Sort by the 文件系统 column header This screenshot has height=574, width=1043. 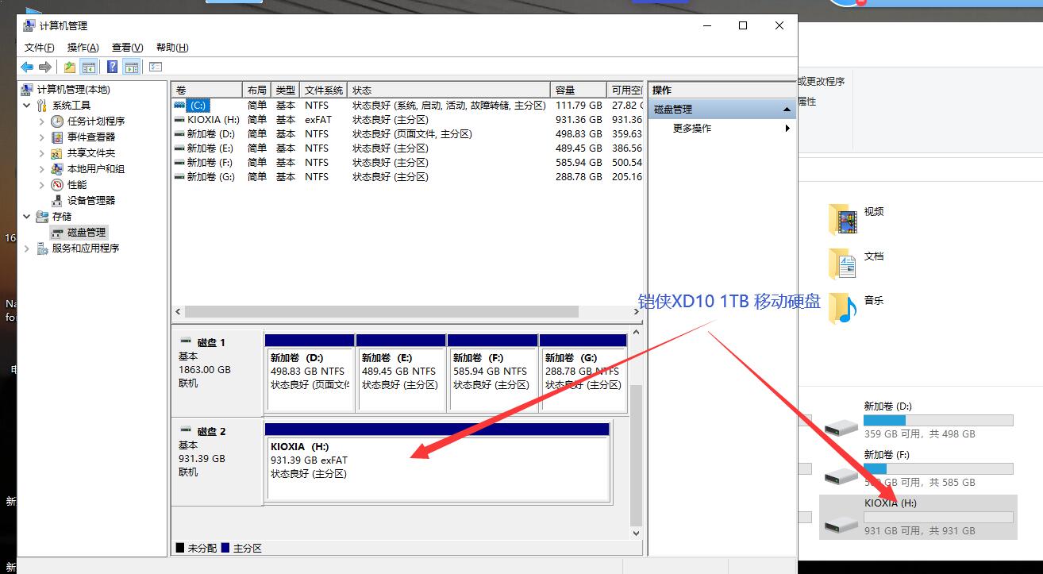pos(325,91)
